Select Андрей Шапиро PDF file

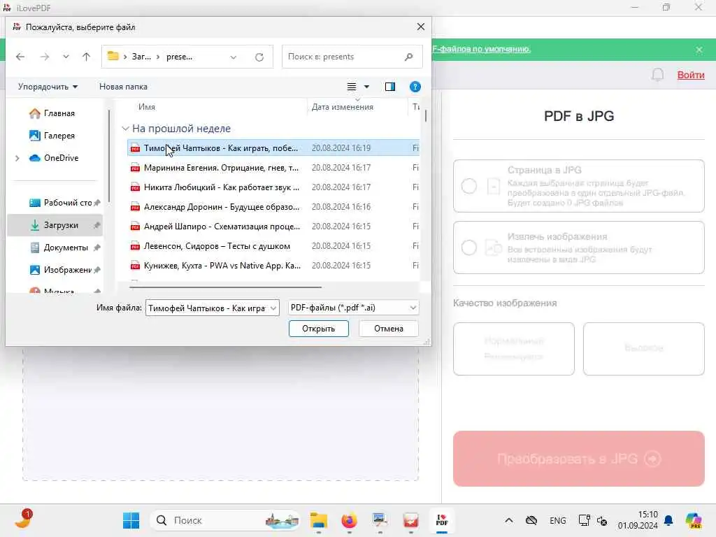click(x=273, y=227)
